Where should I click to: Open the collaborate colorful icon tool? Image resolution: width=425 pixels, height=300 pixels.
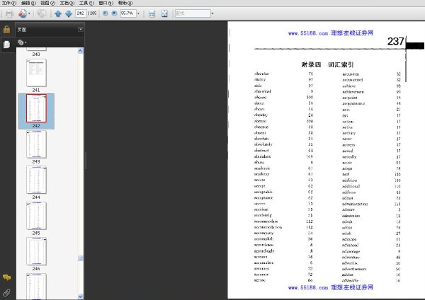click(23, 13)
